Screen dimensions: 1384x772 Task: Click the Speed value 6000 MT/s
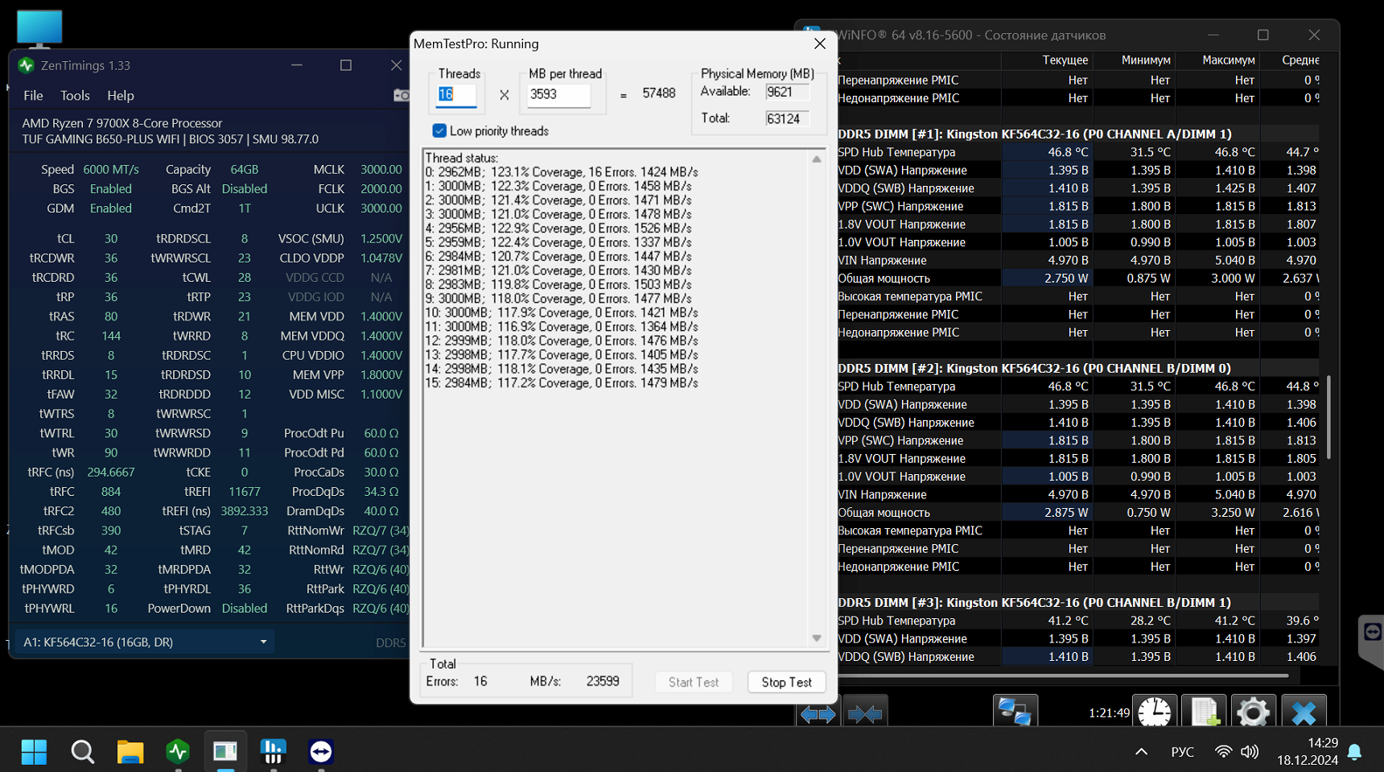(x=111, y=170)
